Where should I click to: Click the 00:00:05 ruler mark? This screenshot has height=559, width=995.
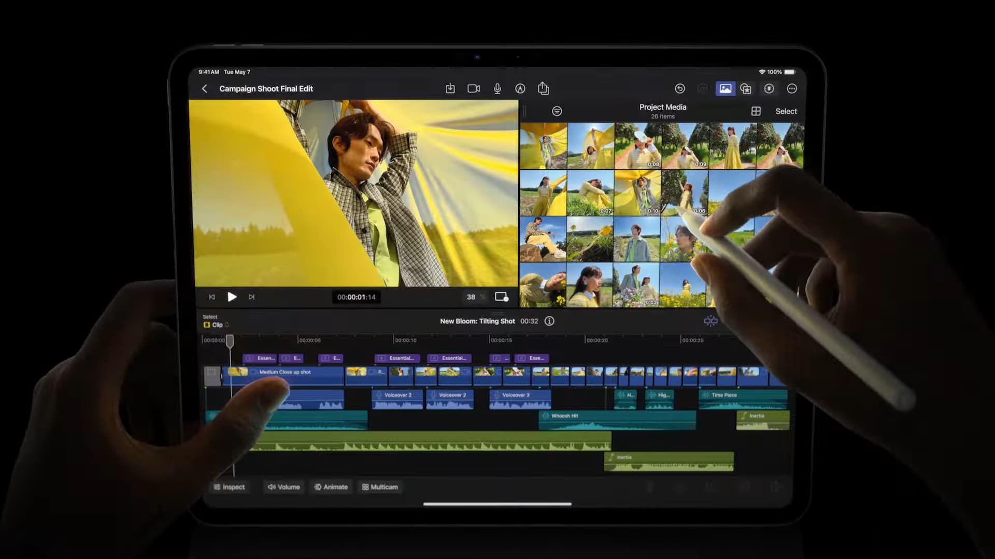[309, 340]
